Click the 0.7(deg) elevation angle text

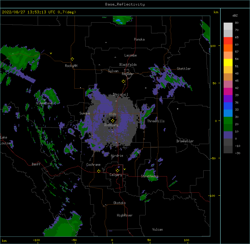click(x=67, y=12)
